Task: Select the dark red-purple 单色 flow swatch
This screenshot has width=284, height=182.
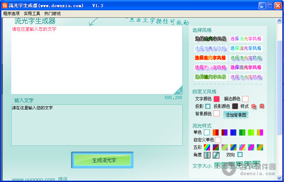Action: click(224, 132)
